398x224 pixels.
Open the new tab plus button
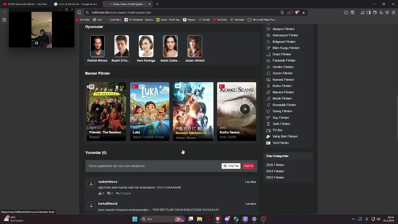[x=157, y=4]
